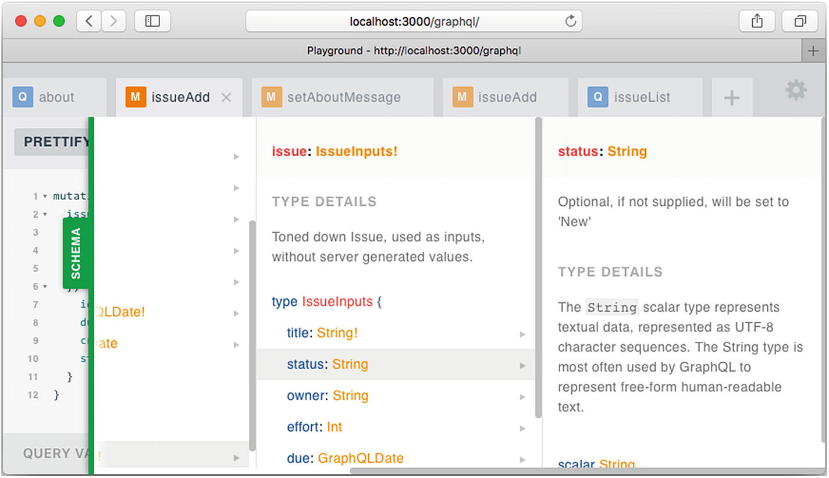Click the localhost:3000/graphql address bar
The height and width of the screenshot is (478, 829).
coord(414,22)
